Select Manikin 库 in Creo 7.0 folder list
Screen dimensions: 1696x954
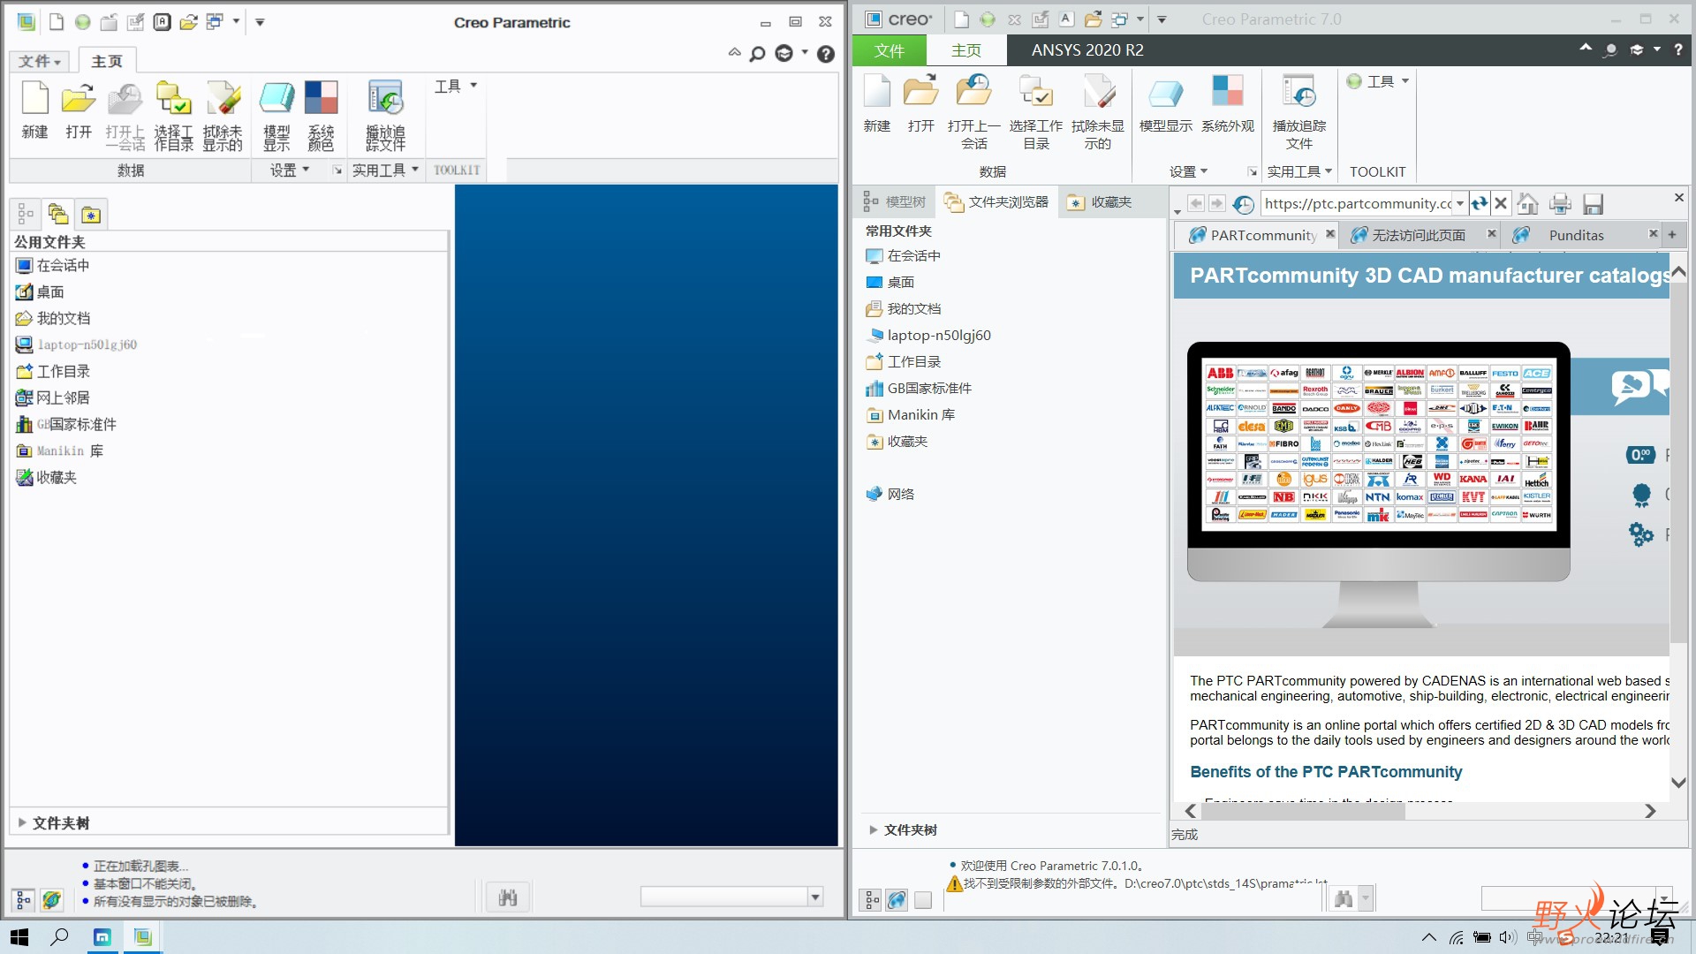911,414
